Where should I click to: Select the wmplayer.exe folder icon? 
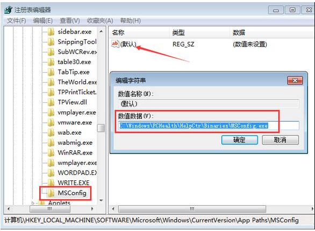click(x=51, y=163)
